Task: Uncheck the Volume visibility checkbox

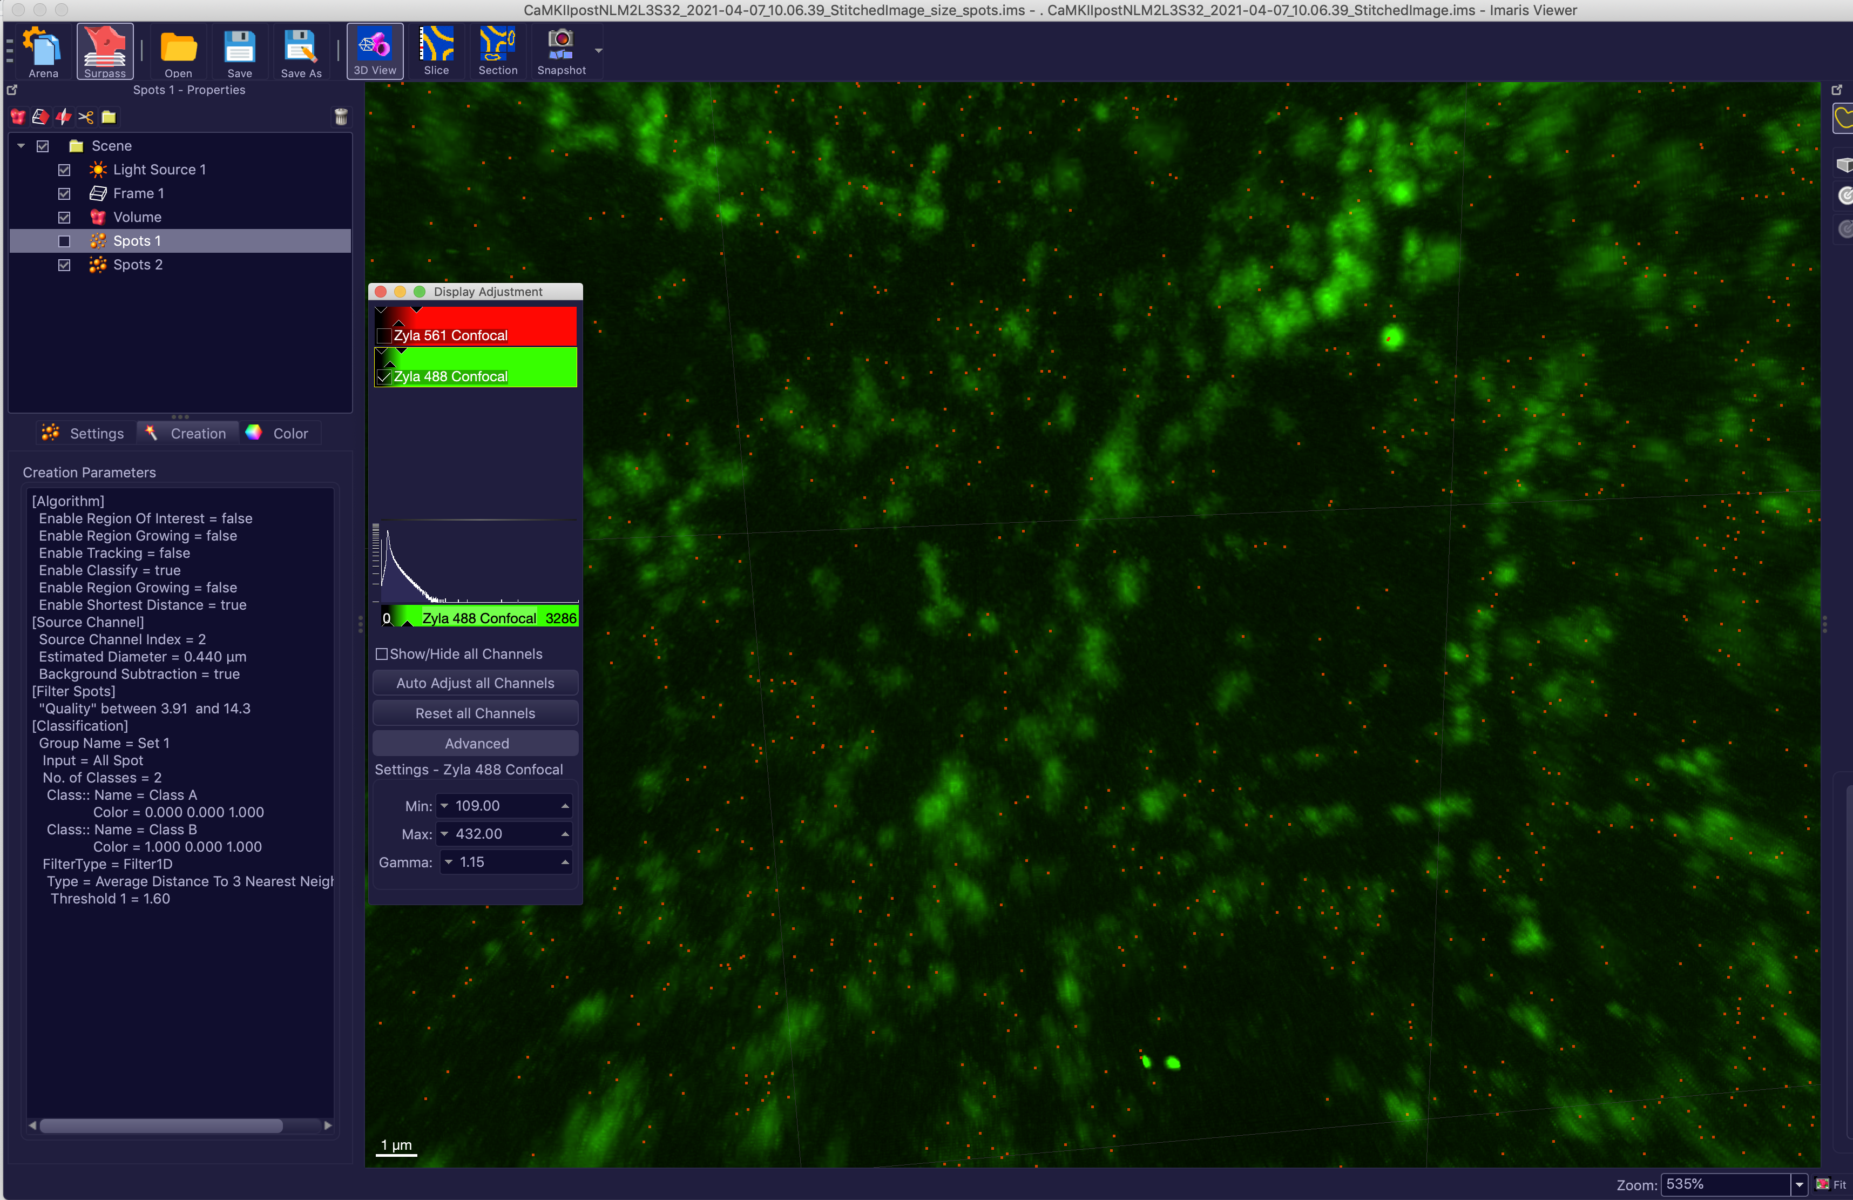Action: (x=65, y=217)
